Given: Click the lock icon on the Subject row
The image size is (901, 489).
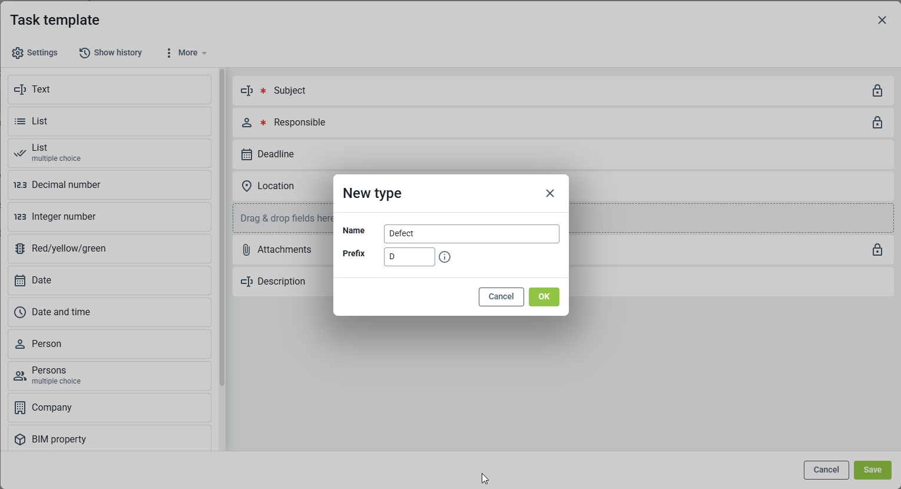Looking at the screenshot, I should click(x=877, y=91).
